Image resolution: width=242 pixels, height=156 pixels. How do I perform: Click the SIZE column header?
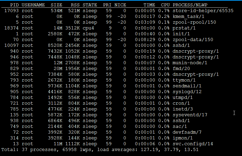click(56, 5)
